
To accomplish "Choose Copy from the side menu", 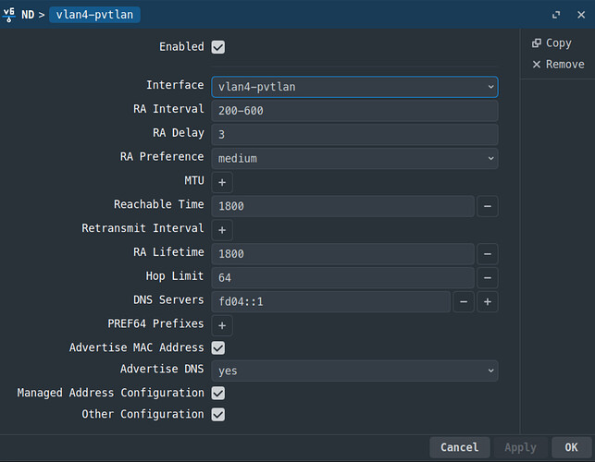I will tap(552, 43).
